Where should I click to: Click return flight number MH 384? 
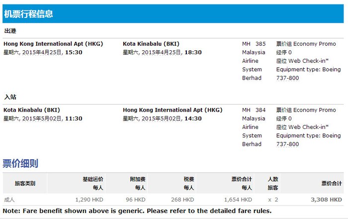[x=254, y=110]
